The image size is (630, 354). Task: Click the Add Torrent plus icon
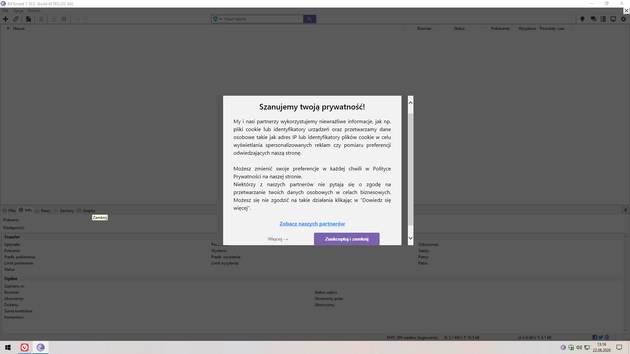point(6,19)
